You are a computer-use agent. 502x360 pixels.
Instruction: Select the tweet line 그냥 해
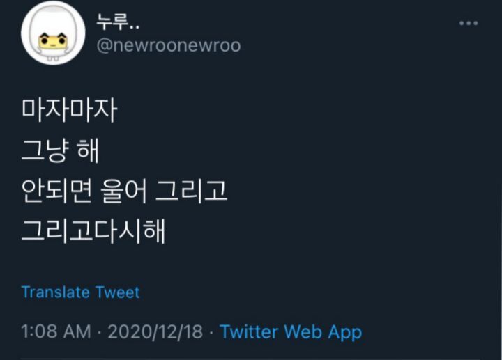tap(60, 150)
